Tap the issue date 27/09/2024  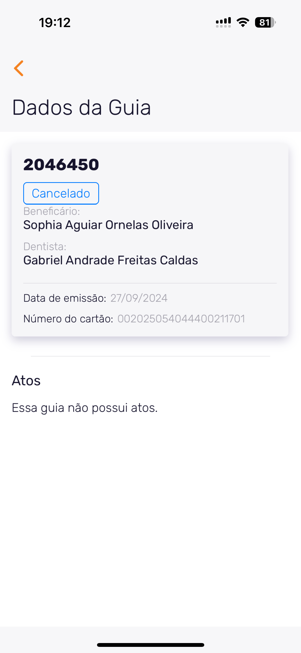click(139, 298)
